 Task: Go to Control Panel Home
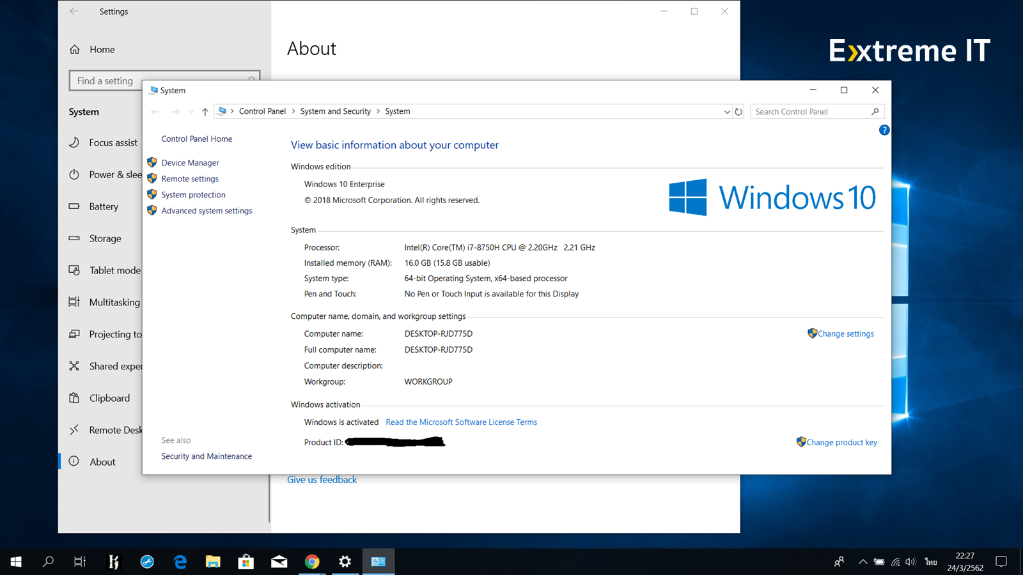tap(197, 139)
